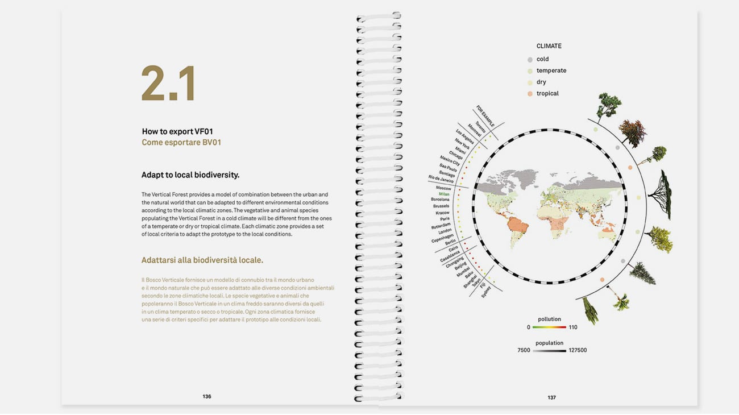The image size is (739, 415).
Task: Click the large 2.1 section number
Action: point(168,84)
